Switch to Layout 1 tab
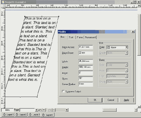 coord(8,114)
